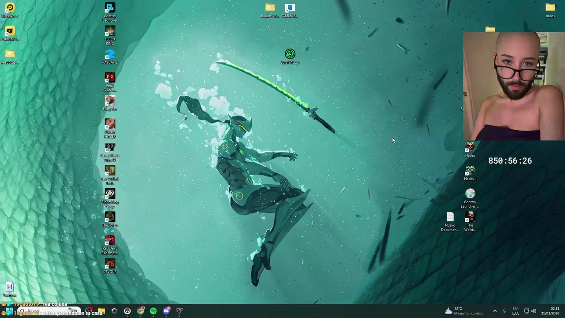The width and height of the screenshot is (565, 318).
Task: Click the taskbar Buscar search box
Action: click(49, 311)
